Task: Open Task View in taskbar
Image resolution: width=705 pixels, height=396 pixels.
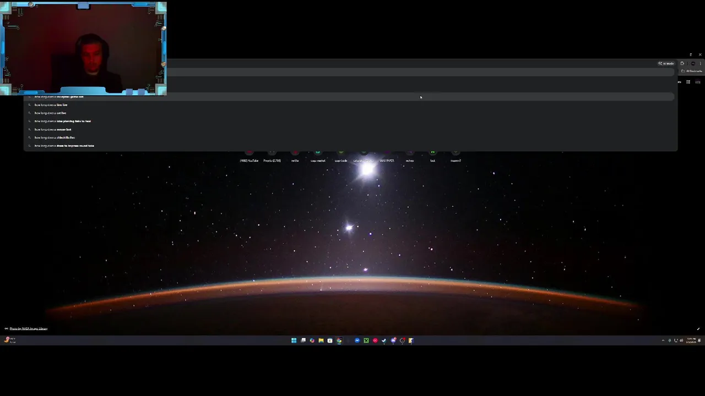Action: (303, 340)
